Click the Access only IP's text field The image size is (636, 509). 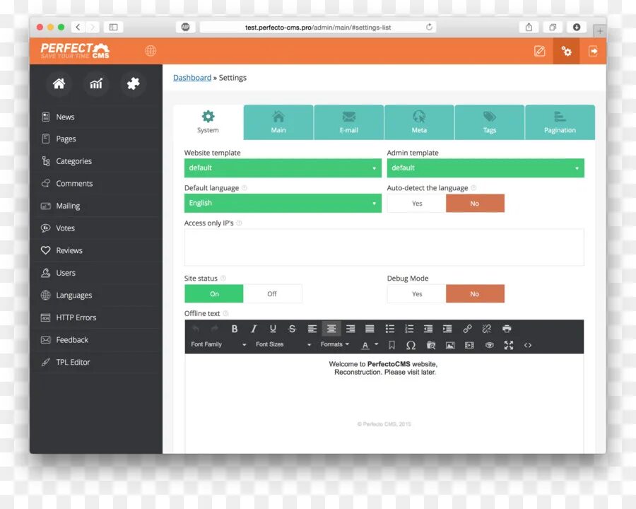tap(384, 247)
